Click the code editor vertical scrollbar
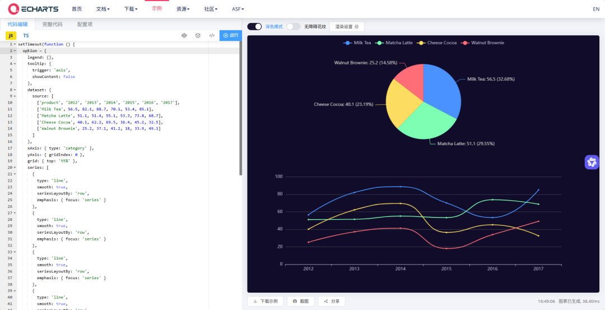605x310 pixels. pos(241,112)
